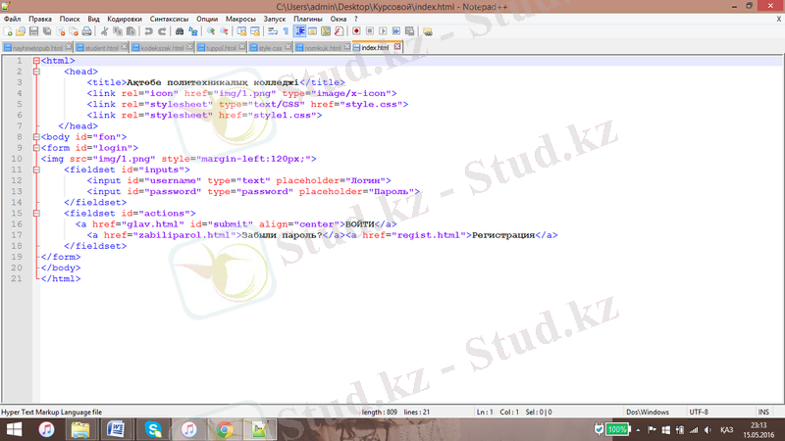The height and width of the screenshot is (441, 785).
Task: Open the Replace dialog toolbar icon
Action: (x=192, y=31)
